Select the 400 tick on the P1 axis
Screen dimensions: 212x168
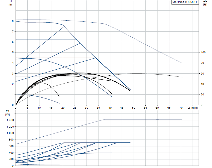11,153
